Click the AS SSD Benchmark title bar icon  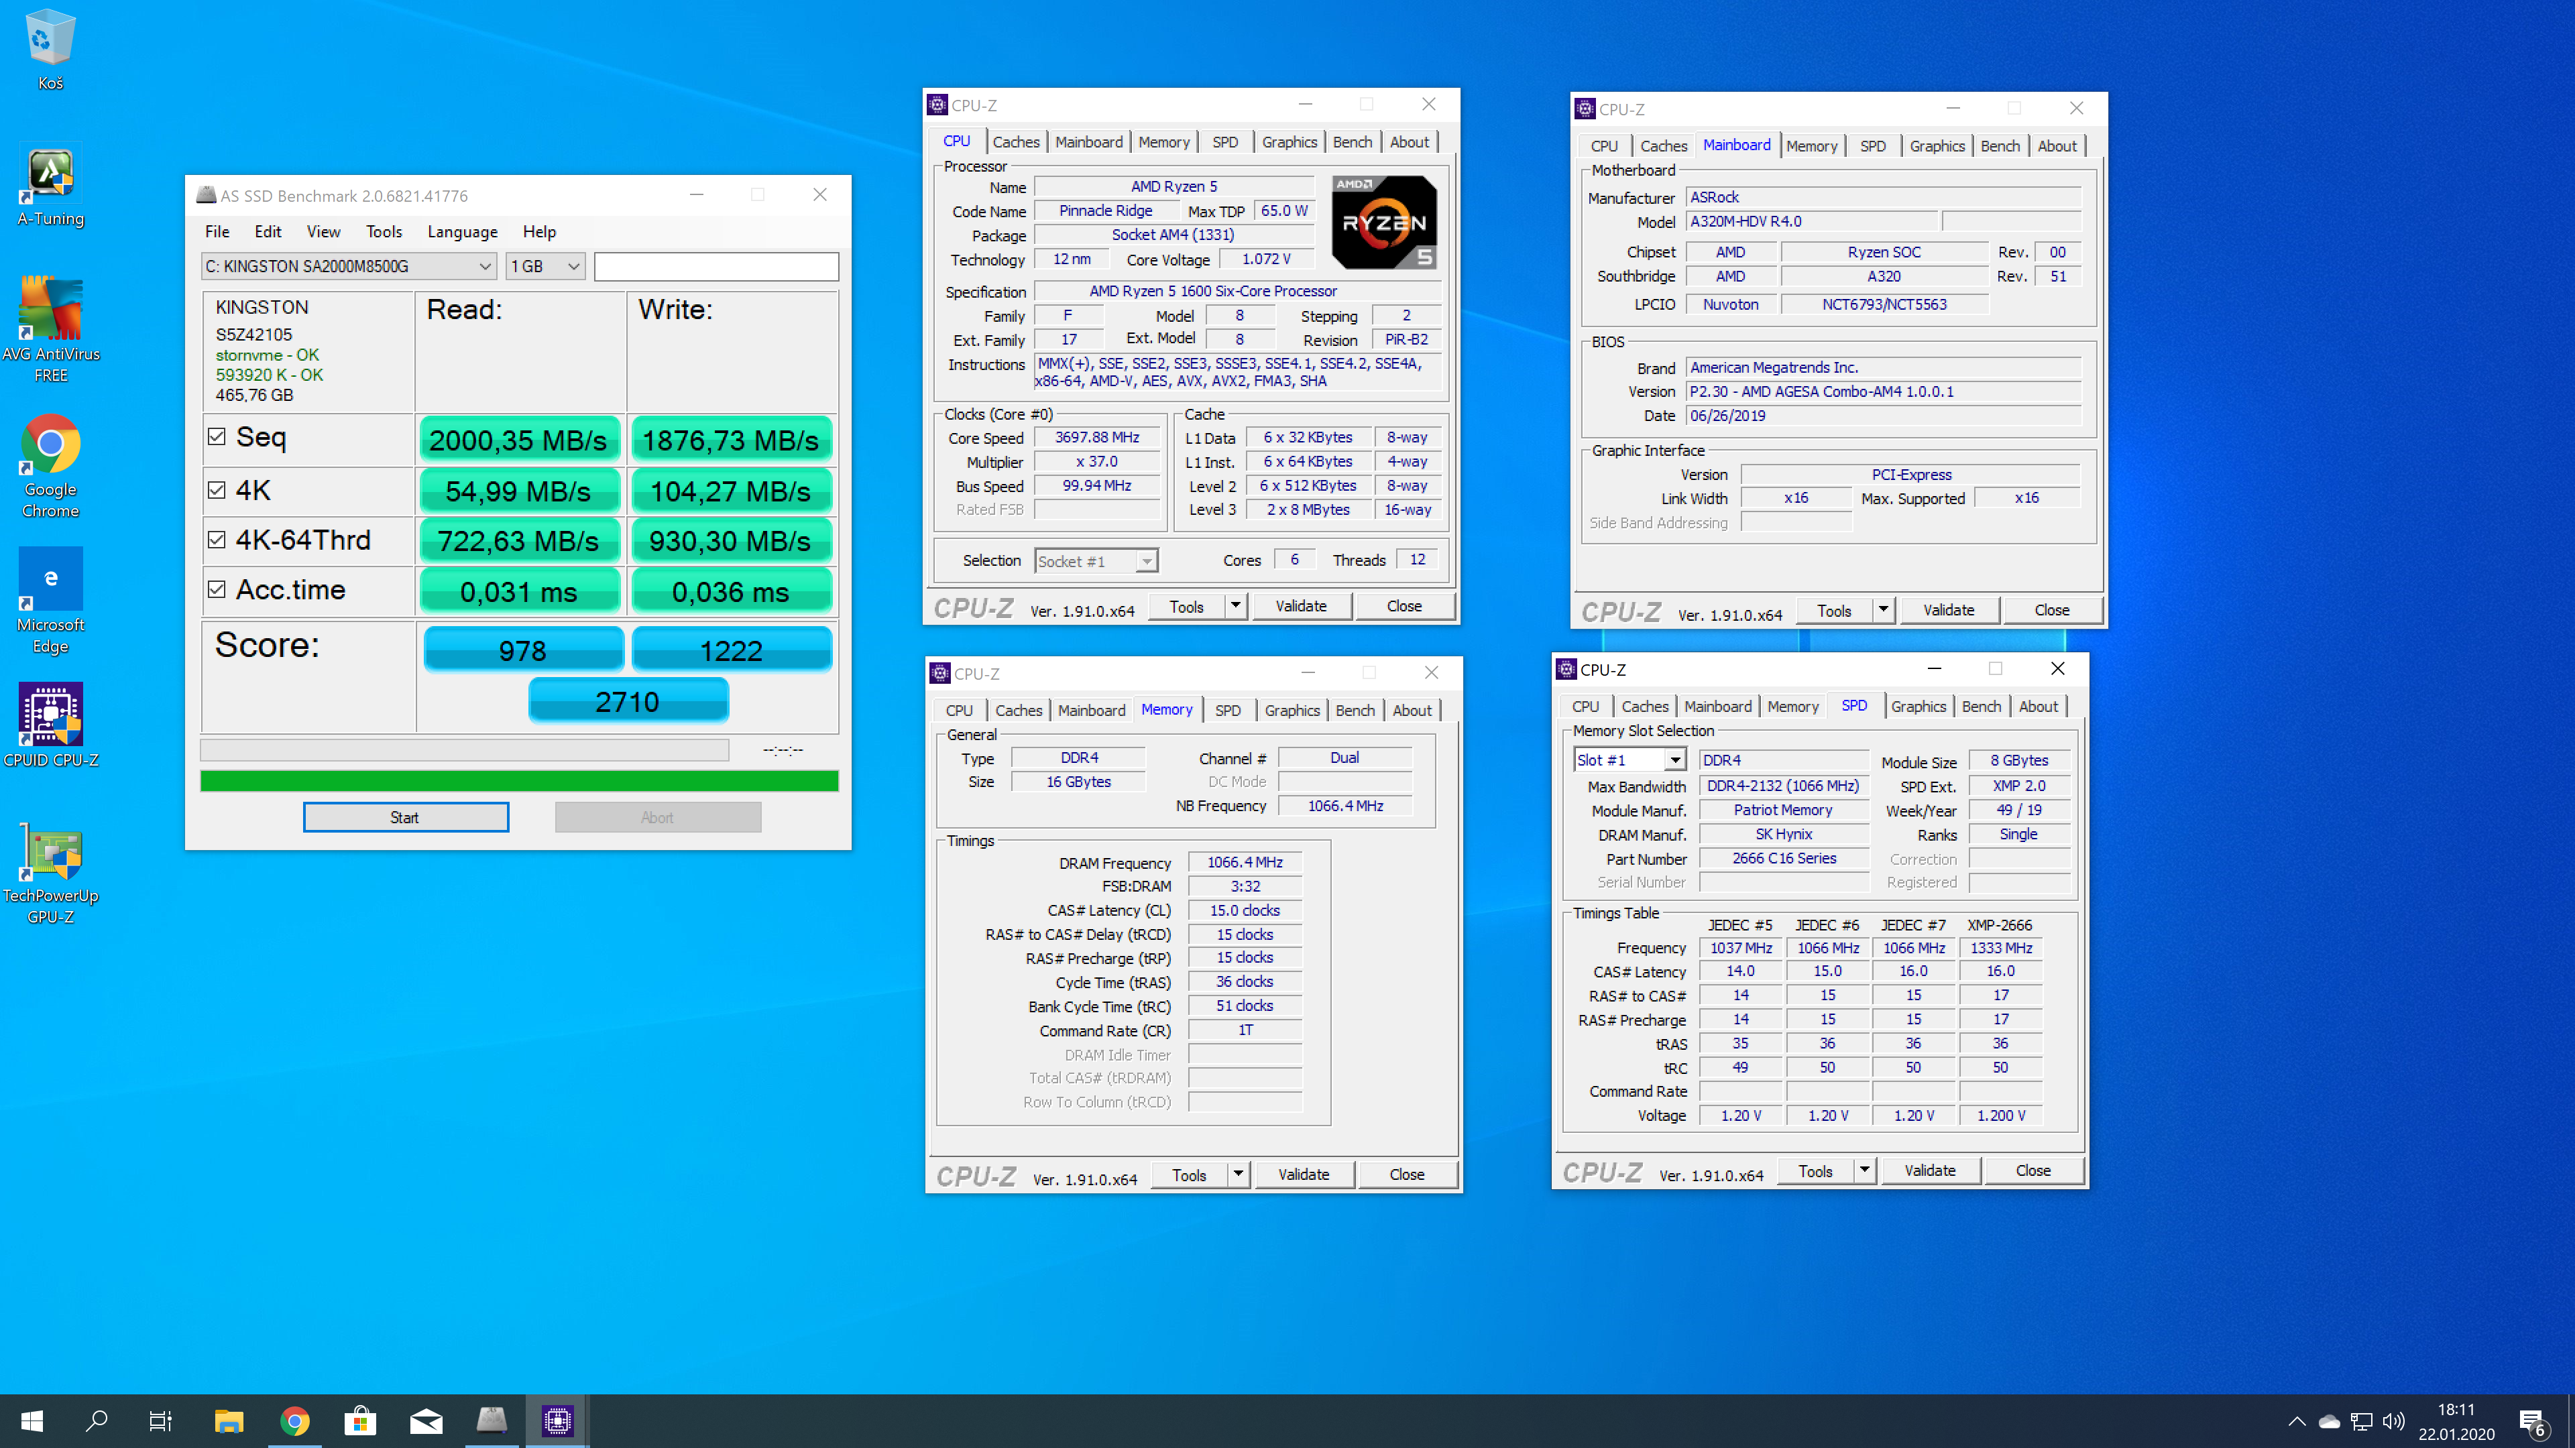click(206, 195)
